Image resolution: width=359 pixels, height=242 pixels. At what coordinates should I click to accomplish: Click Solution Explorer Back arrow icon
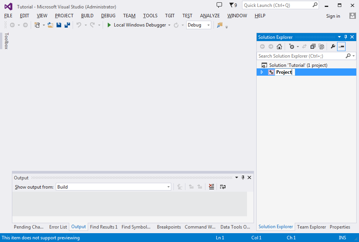click(x=262, y=46)
